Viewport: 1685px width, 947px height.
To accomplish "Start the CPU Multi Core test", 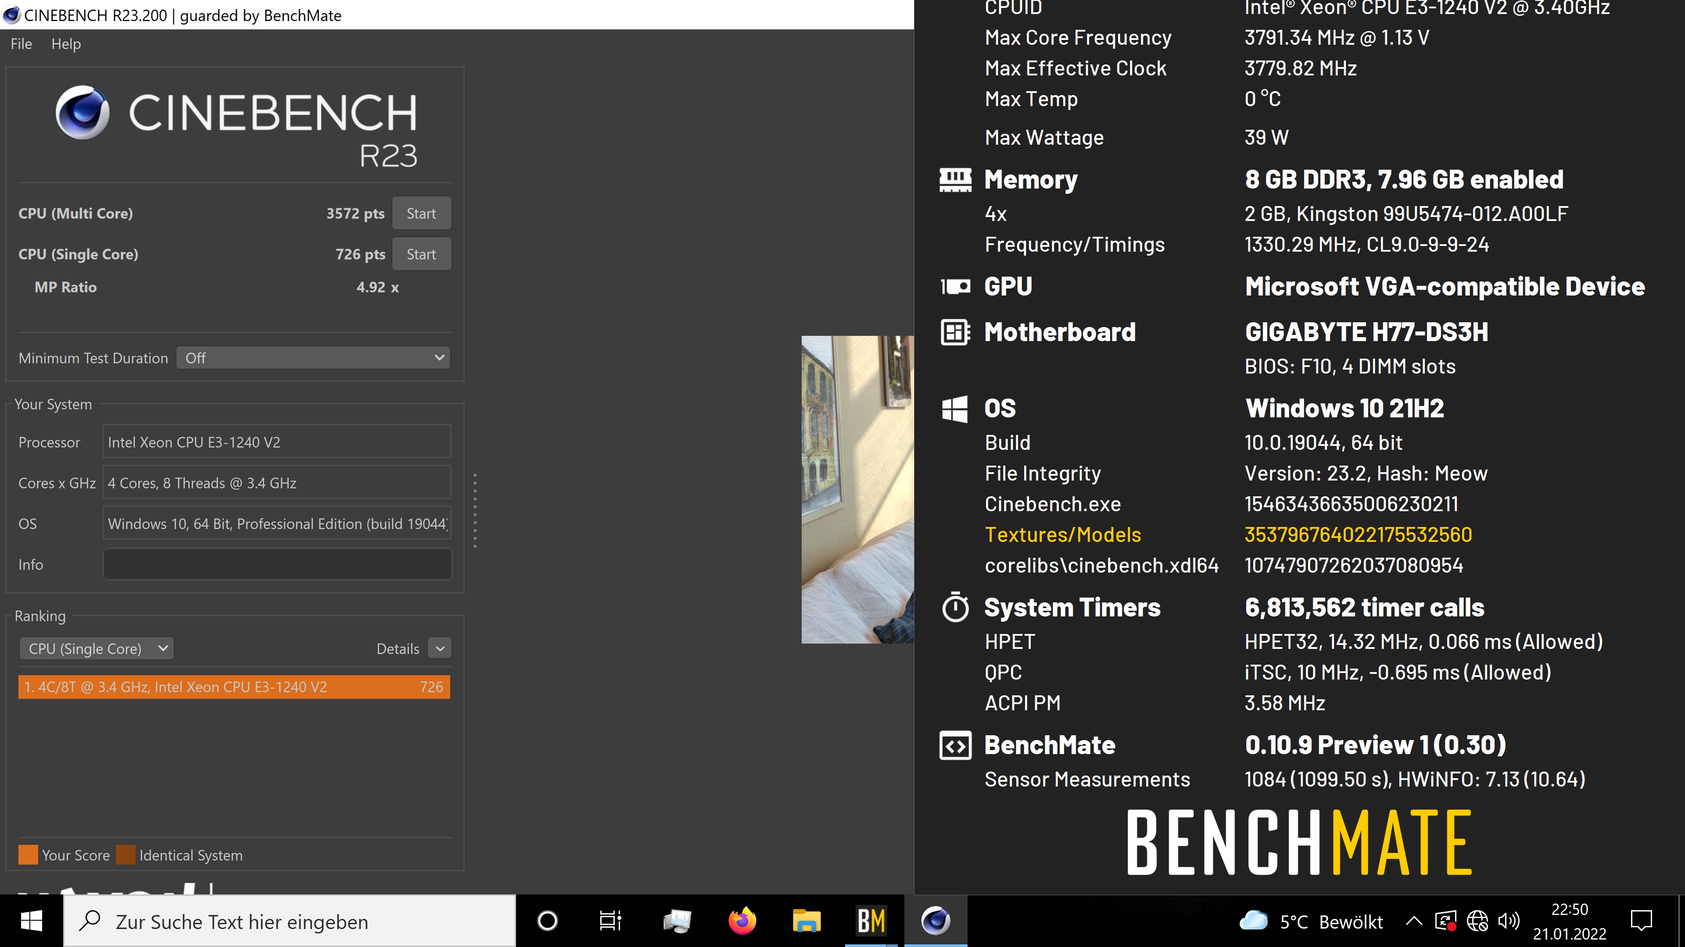I will coord(421,214).
